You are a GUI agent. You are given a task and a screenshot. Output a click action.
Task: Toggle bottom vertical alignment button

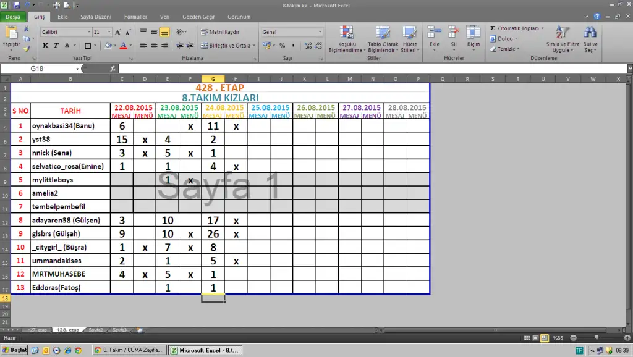pyautogui.click(x=165, y=31)
